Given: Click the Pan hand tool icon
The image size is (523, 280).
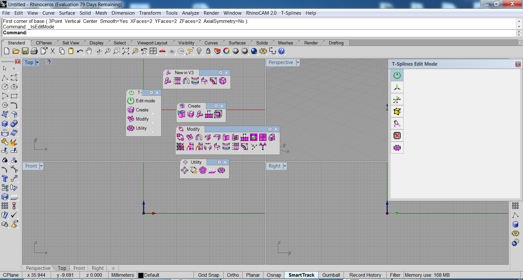Looking at the screenshot, I should (89, 51).
